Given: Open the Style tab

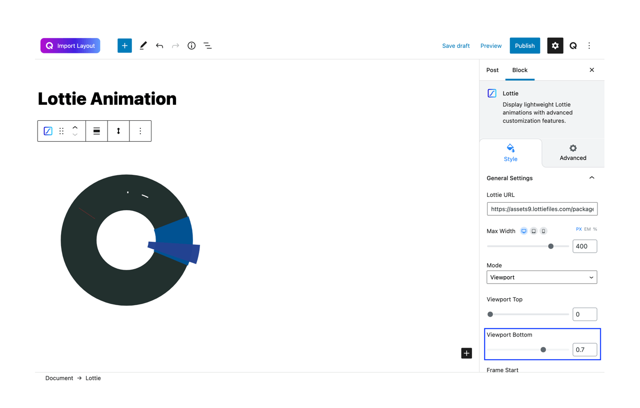Looking at the screenshot, I should pyautogui.click(x=510, y=153).
